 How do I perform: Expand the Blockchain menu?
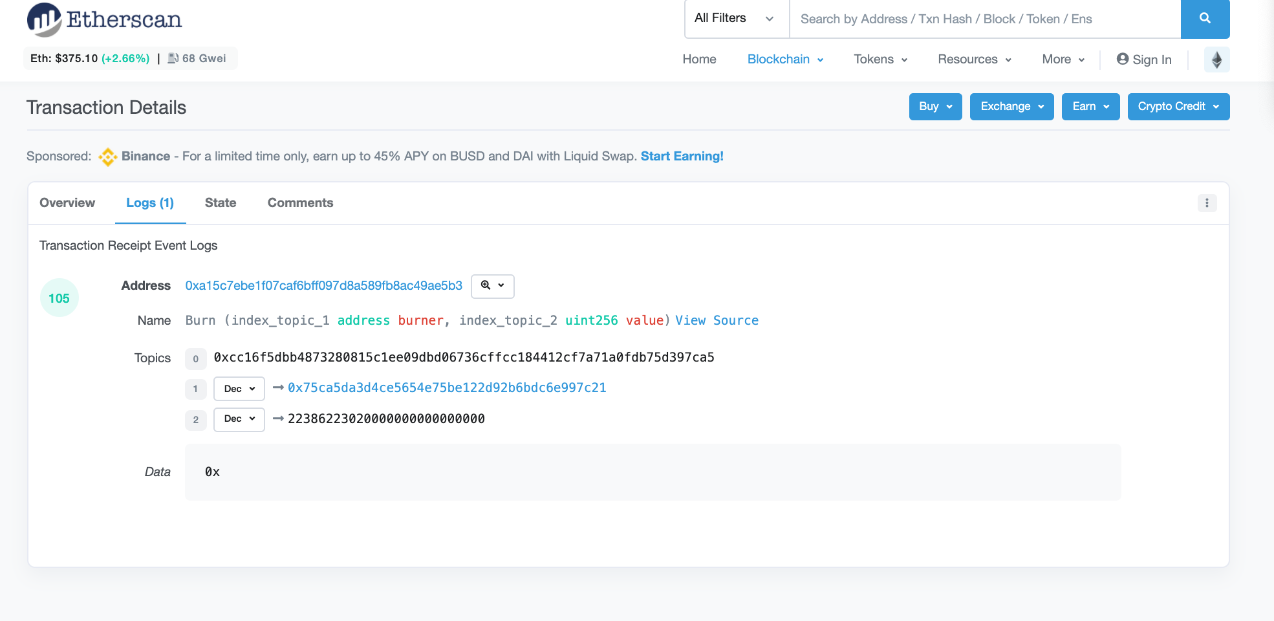click(x=785, y=60)
